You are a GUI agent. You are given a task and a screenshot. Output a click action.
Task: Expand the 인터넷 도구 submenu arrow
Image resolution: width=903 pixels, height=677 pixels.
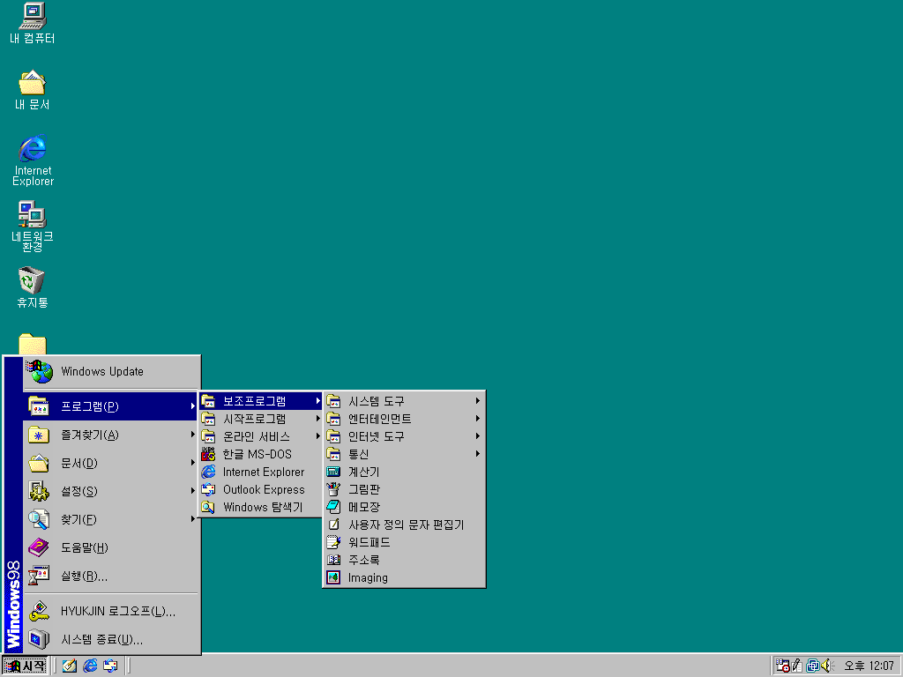coord(477,436)
